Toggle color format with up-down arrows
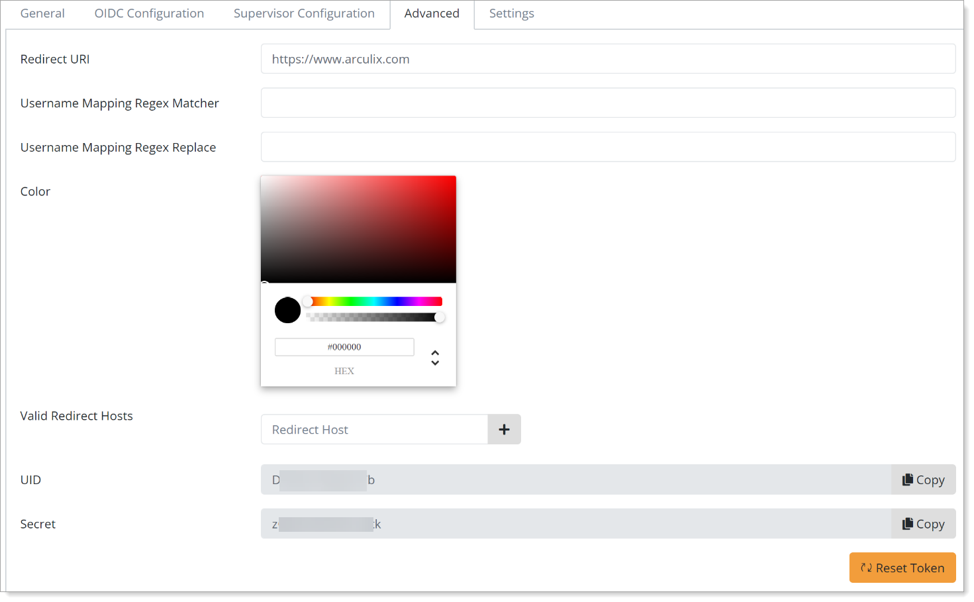Viewport: 974px width, 602px height. tap(435, 358)
